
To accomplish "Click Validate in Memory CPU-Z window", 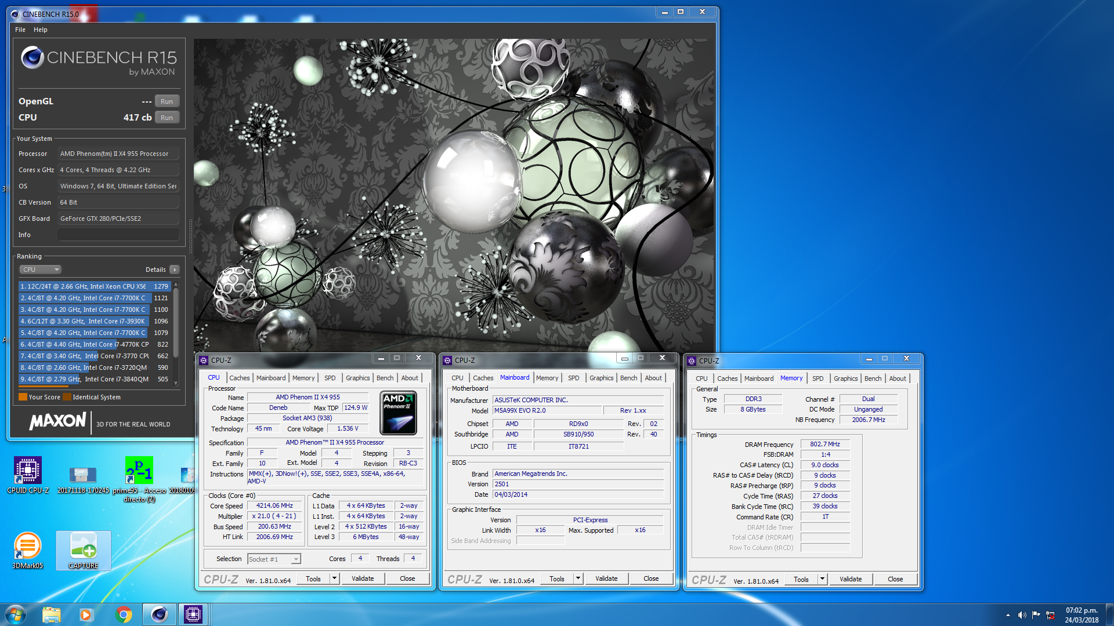I will (851, 579).
